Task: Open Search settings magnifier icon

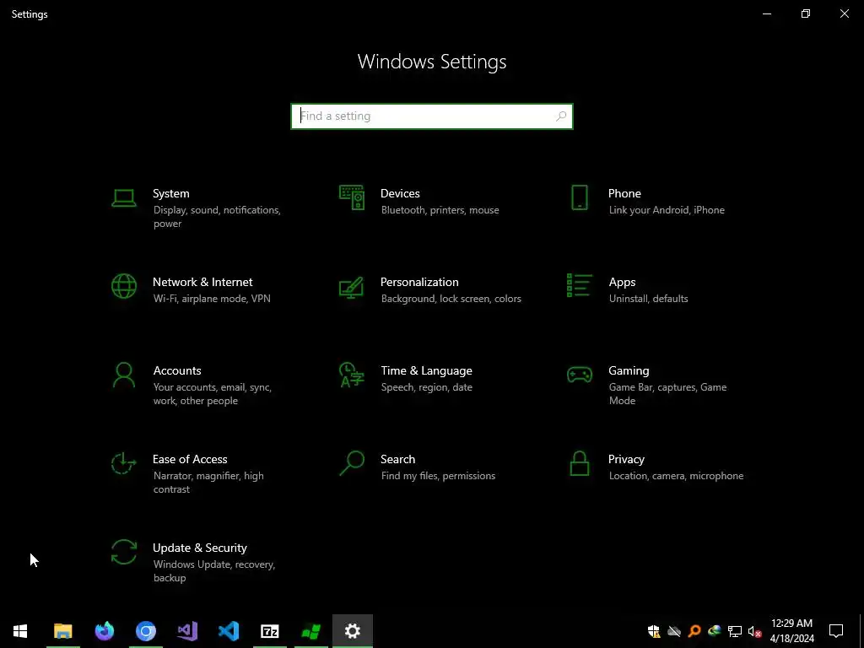Action: pos(352,463)
